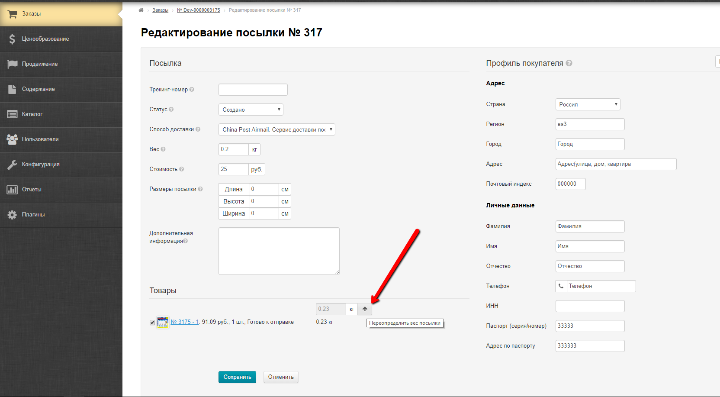Open the № 3175 - 1 item link
This screenshot has width=720, height=397.
click(185, 322)
